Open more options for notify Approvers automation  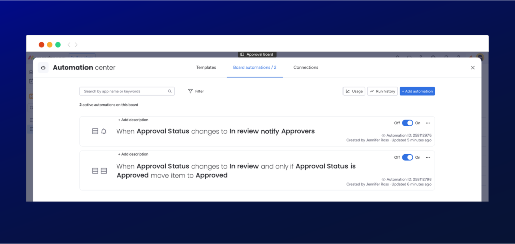click(428, 123)
